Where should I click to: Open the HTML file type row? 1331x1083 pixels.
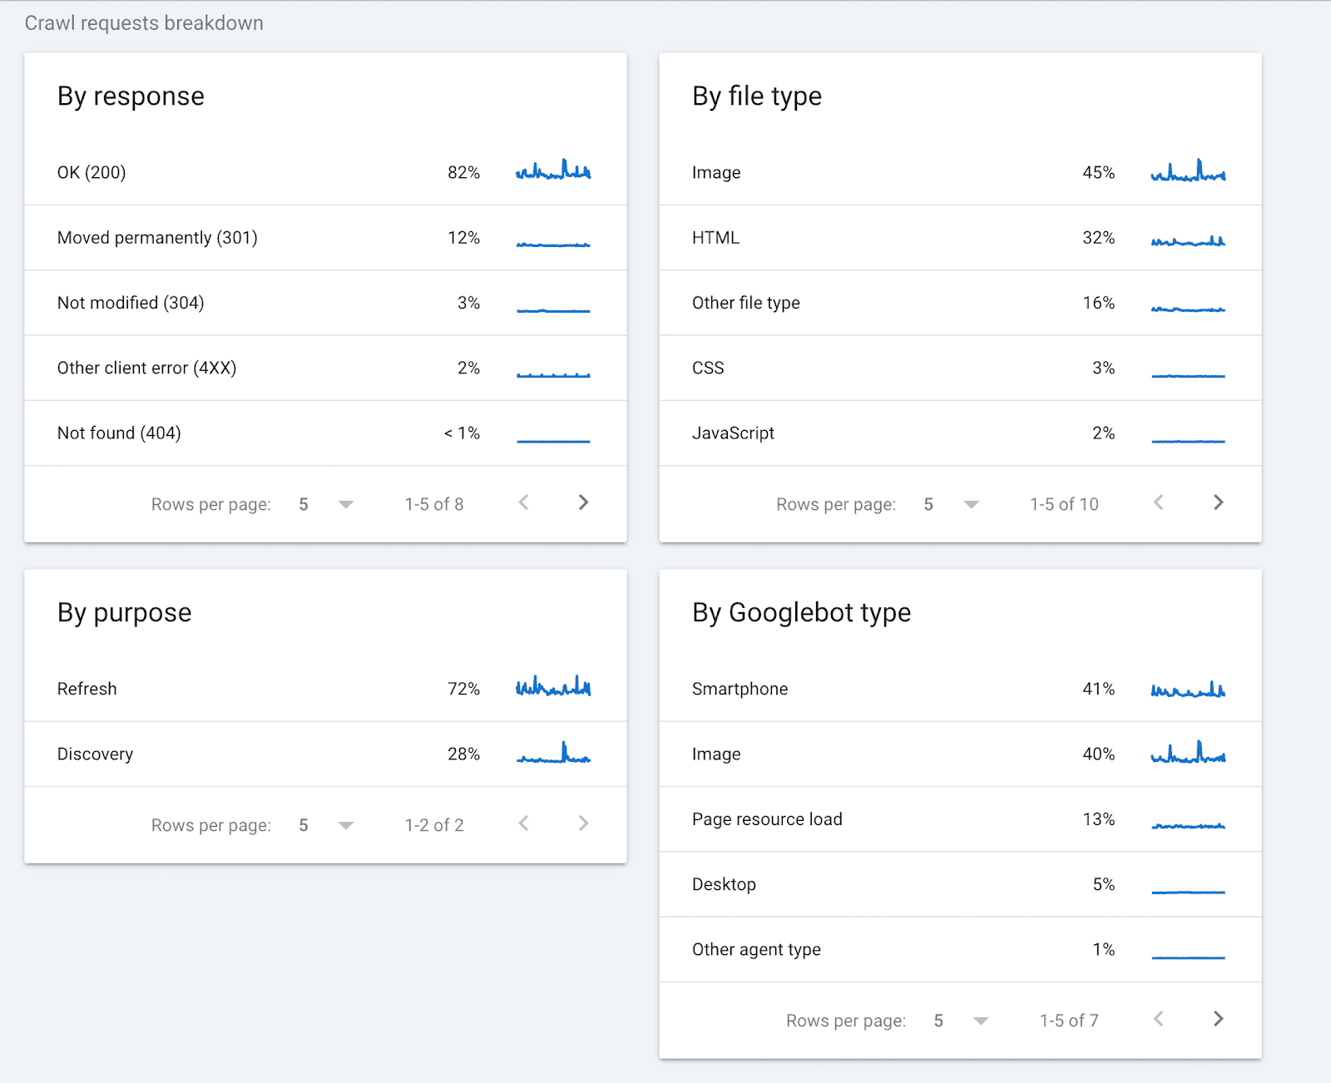pos(959,238)
